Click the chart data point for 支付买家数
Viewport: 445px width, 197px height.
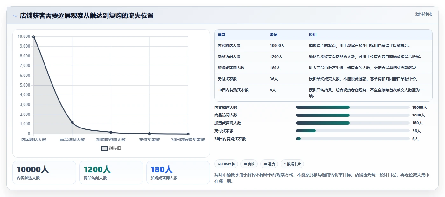tap(149, 134)
